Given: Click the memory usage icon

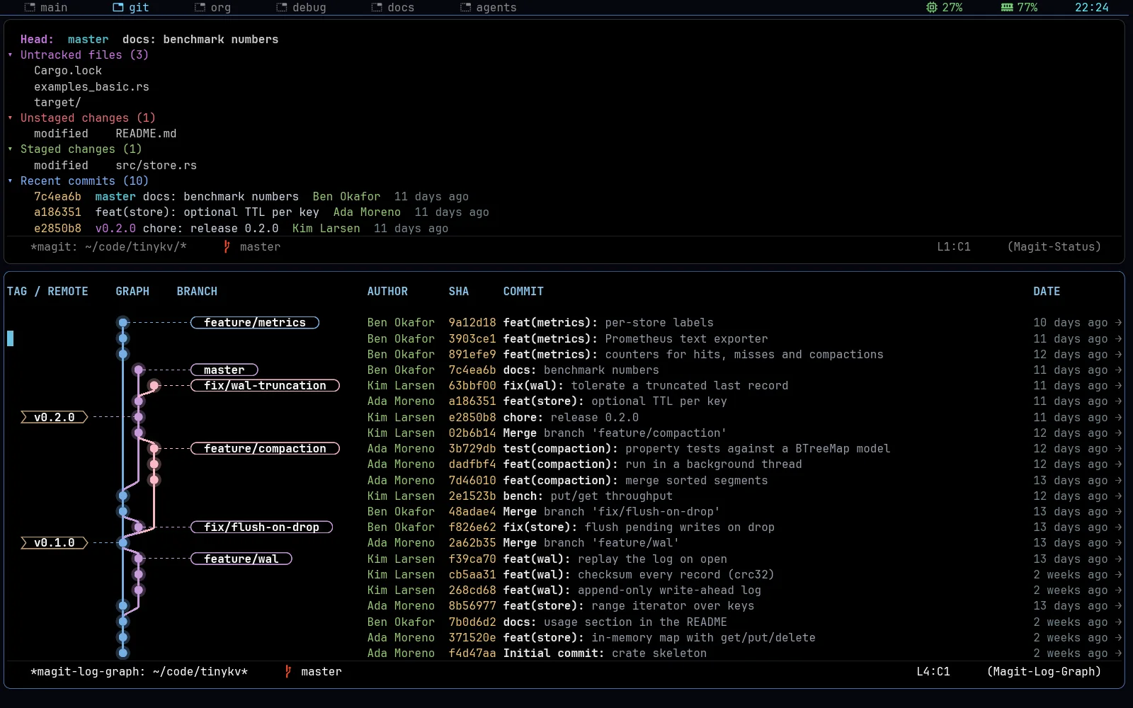Looking at the screenshot, I should (x=1007, y=7).
